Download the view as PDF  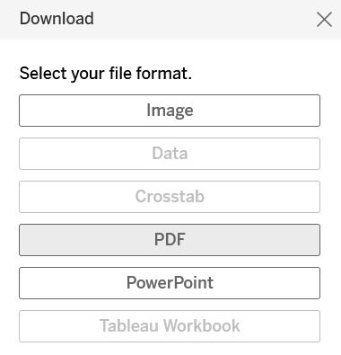[170, 240]
